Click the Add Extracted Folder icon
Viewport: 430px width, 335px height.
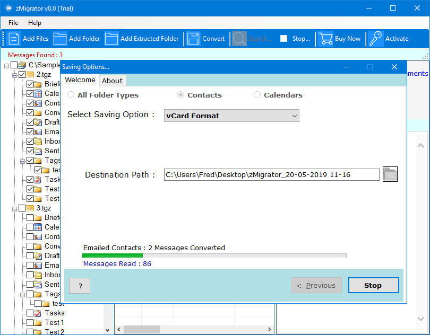pyautogui.click(x=111, y=39)
